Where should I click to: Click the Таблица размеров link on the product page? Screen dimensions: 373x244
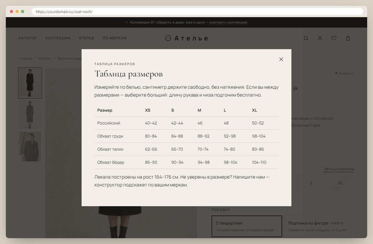[339, 169]
